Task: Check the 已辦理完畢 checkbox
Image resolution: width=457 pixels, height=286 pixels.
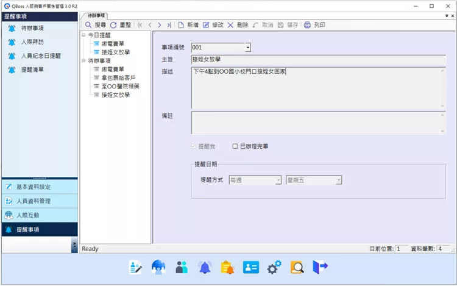Action: [x=235, y=146]
